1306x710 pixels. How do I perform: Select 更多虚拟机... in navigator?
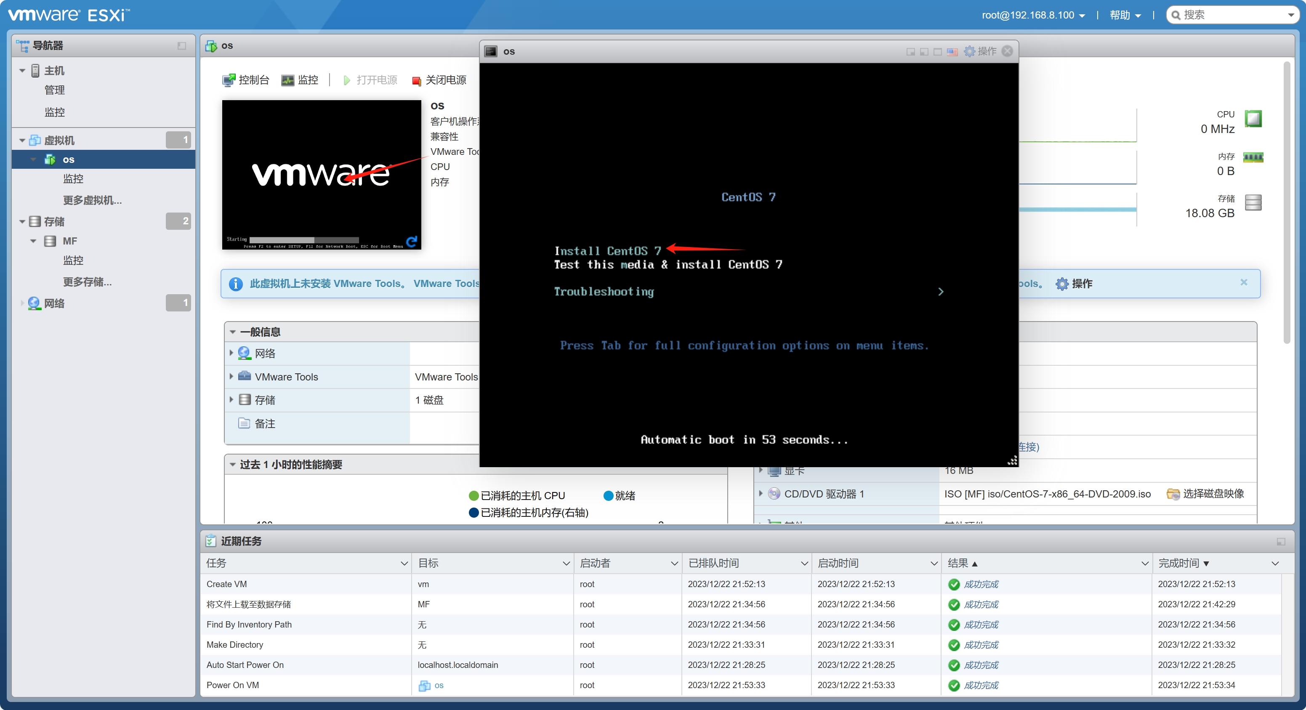pyautogui.click(x=92, y=200)
